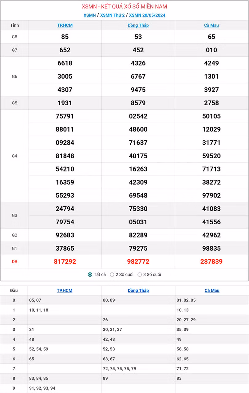This screenshot has height=393, width=249.
Task: Click the G1 result 98835 for Cà Mau
Action: coord(211,248)
